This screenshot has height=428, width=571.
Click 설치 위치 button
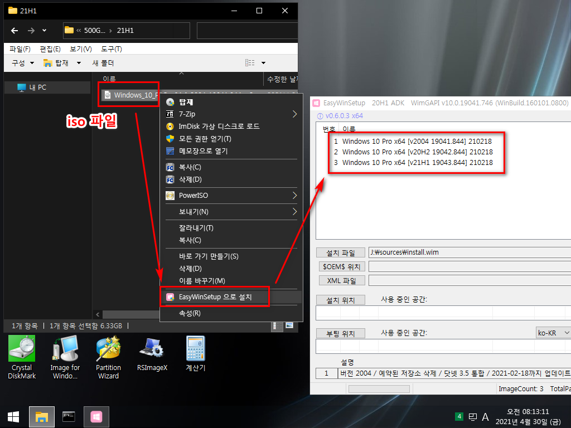341,300
